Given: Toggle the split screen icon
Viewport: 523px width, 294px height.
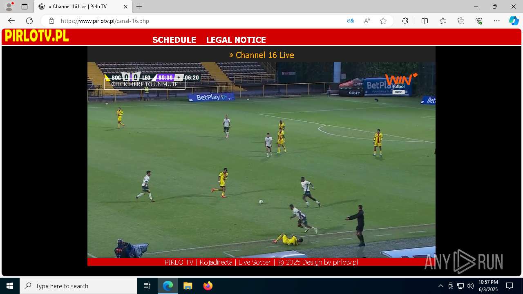Looking at the screenshot, I should (x=425, y=21).
